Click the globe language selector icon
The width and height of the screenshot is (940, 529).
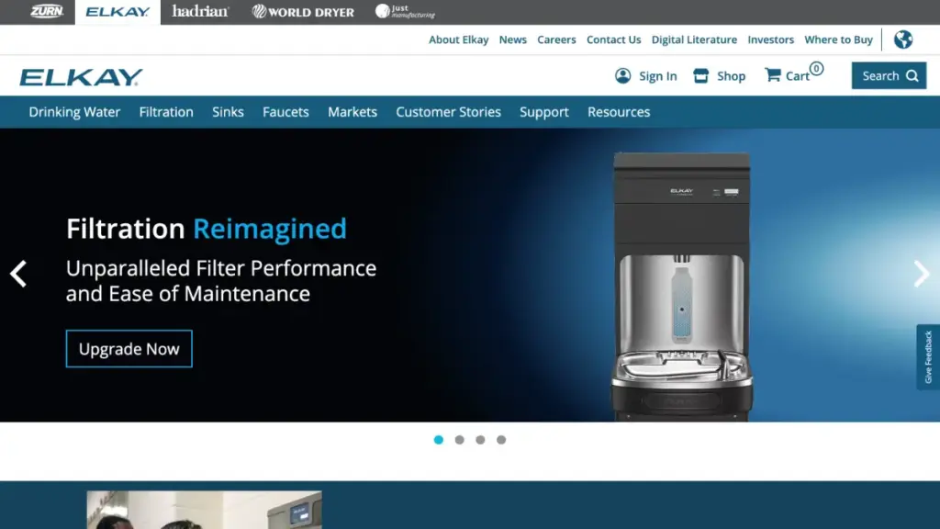click(x=903, y=39)
